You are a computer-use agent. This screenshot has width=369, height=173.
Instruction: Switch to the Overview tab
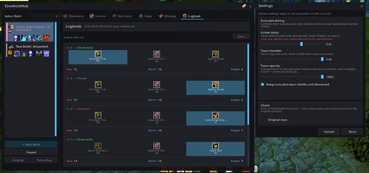pos(73,16)
